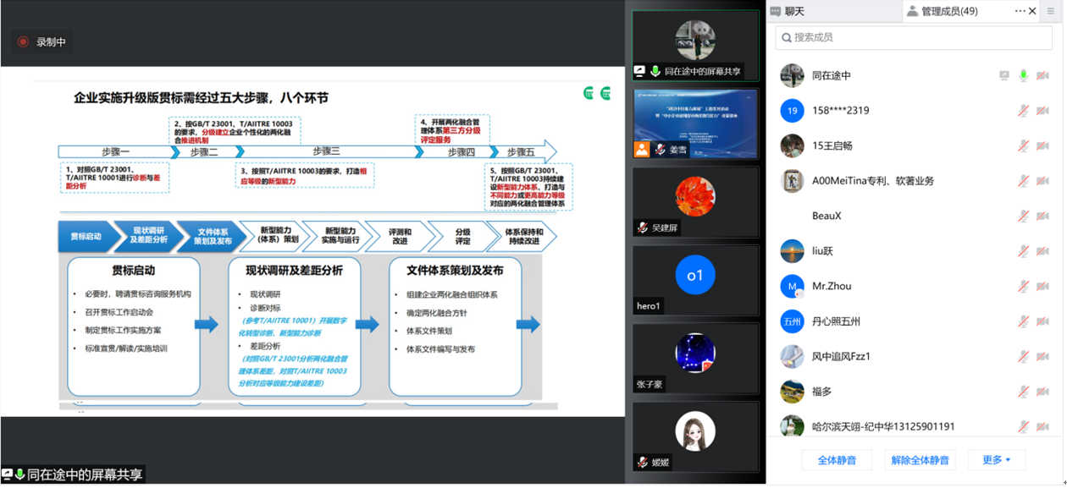Image resolution: width=1067 pixels, height=488 pixels.
Task: Click the 录制中 recording indicator
Action: click(42, 41)
